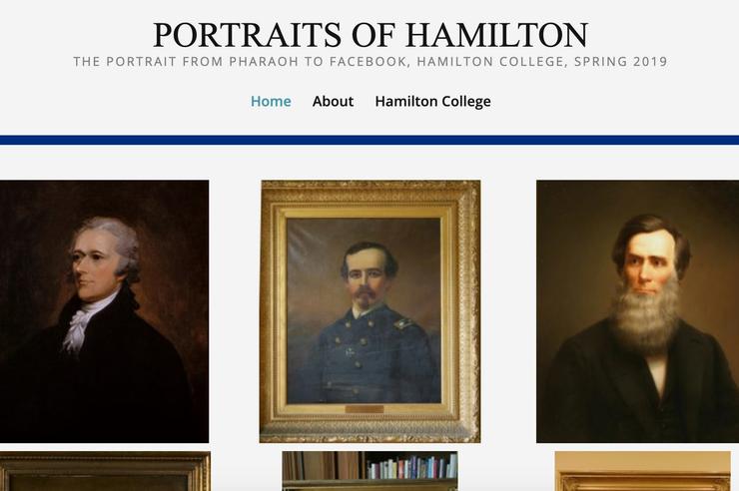Click the colorful books on the bookshelf image
This screenshot has height=491, width=739.
[411, 467]
